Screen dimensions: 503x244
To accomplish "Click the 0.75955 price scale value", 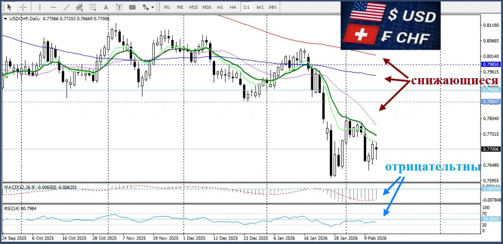I will [x=491, y=181].
